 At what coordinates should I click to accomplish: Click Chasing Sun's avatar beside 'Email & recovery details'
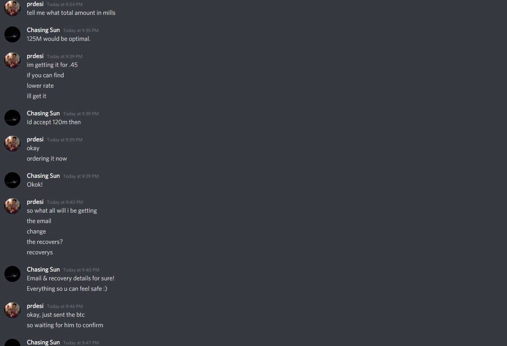tap(12, 274)
